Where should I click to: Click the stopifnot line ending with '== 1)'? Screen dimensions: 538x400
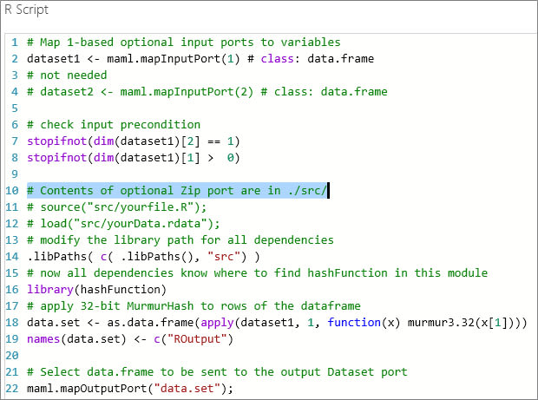tap(133, 141)
